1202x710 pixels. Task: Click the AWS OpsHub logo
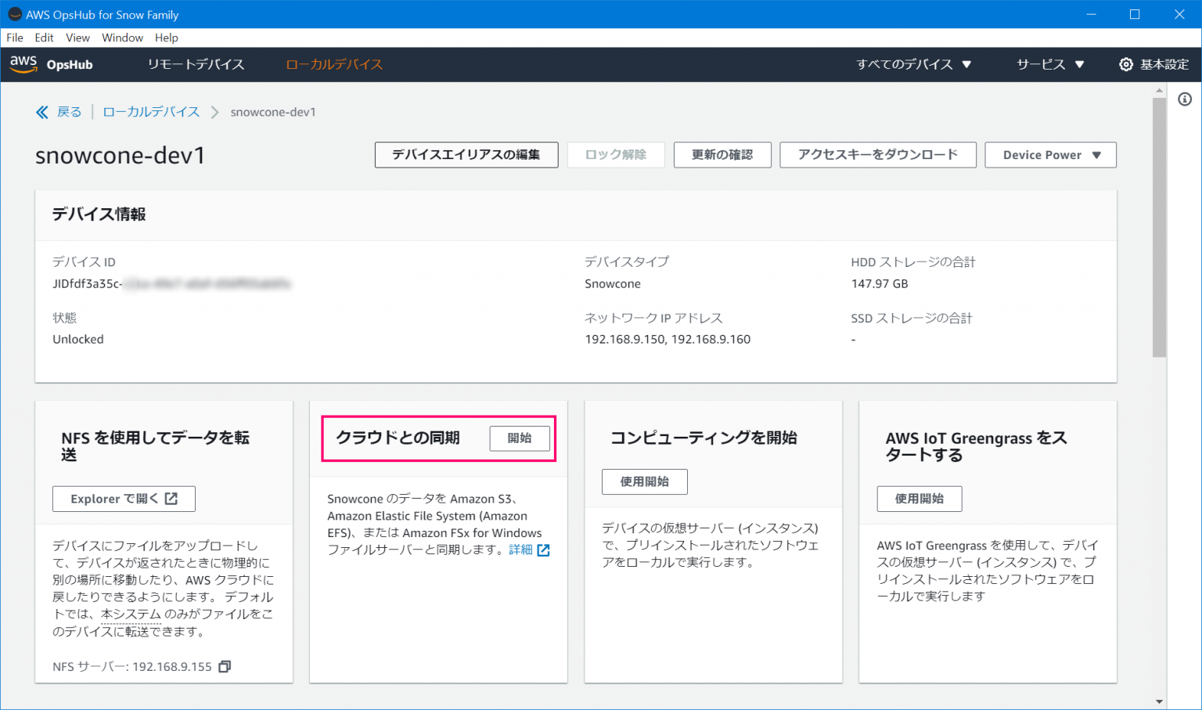51,64
